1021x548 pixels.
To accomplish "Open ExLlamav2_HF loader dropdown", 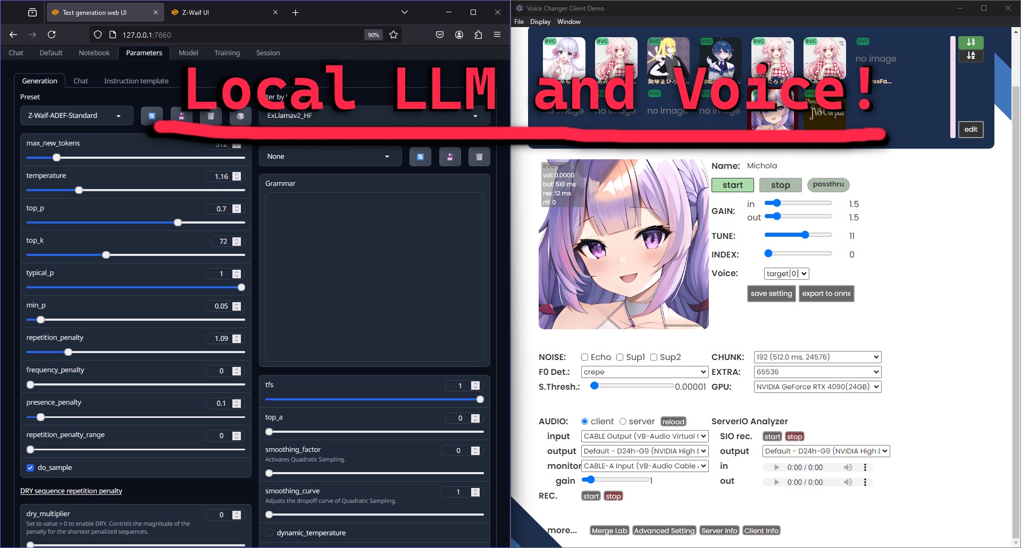I will (374, 116).
